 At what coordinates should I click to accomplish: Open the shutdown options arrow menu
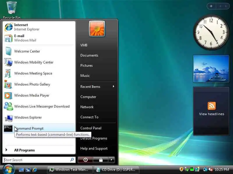click(112, 160)
